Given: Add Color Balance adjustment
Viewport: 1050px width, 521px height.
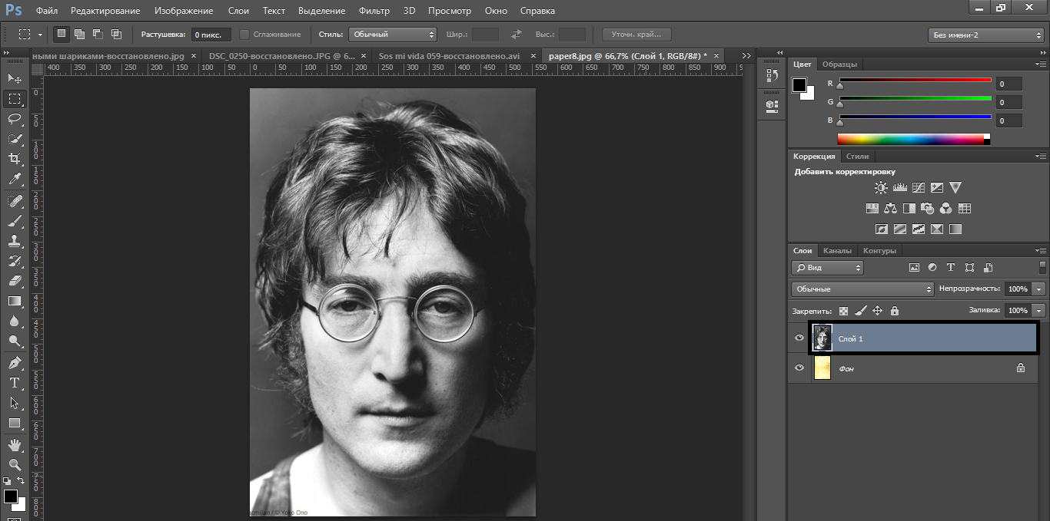Looking at the screenshot, I should [x=891, y=208].
